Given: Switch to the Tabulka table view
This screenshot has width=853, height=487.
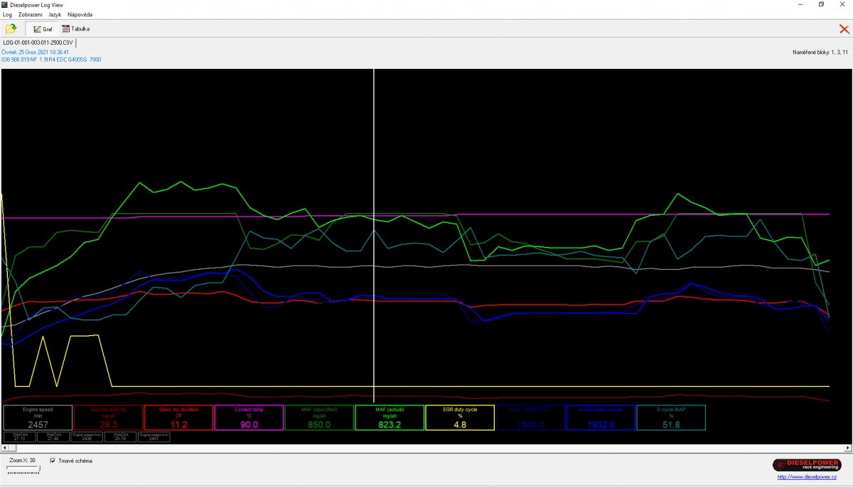Looking at the screenshot, I should (76, 29).
